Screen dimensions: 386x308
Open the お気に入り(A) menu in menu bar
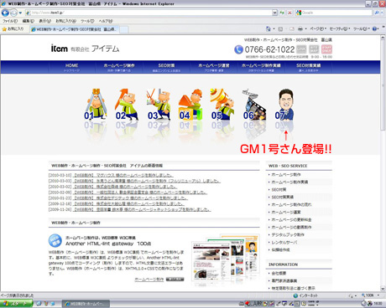(x=65, y=21)
